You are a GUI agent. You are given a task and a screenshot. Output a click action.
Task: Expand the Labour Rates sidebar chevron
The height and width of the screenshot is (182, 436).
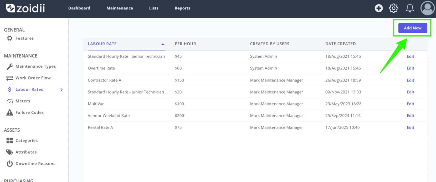click(x=61, y=90)
